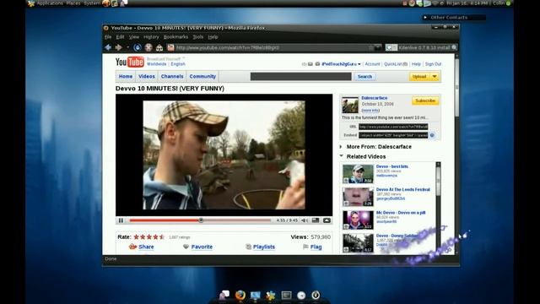The image size is (540, 304).
Task: Open Dalescarface channel avatar thumbnail
Action: click(350, 105)
